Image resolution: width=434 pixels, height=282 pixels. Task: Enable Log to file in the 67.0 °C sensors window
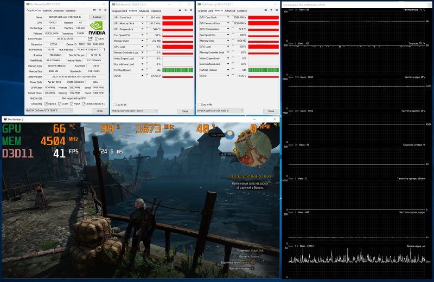tap(200, 104)
